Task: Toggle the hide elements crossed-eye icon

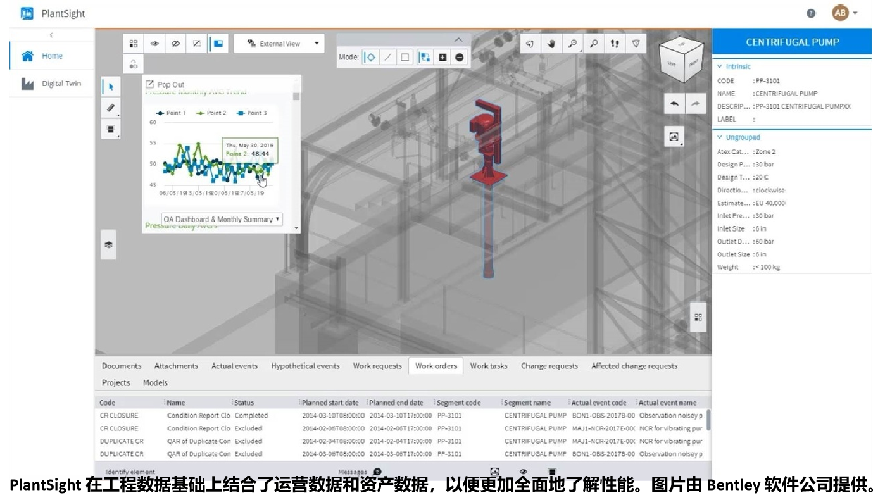Action: (x=176, y=44)
